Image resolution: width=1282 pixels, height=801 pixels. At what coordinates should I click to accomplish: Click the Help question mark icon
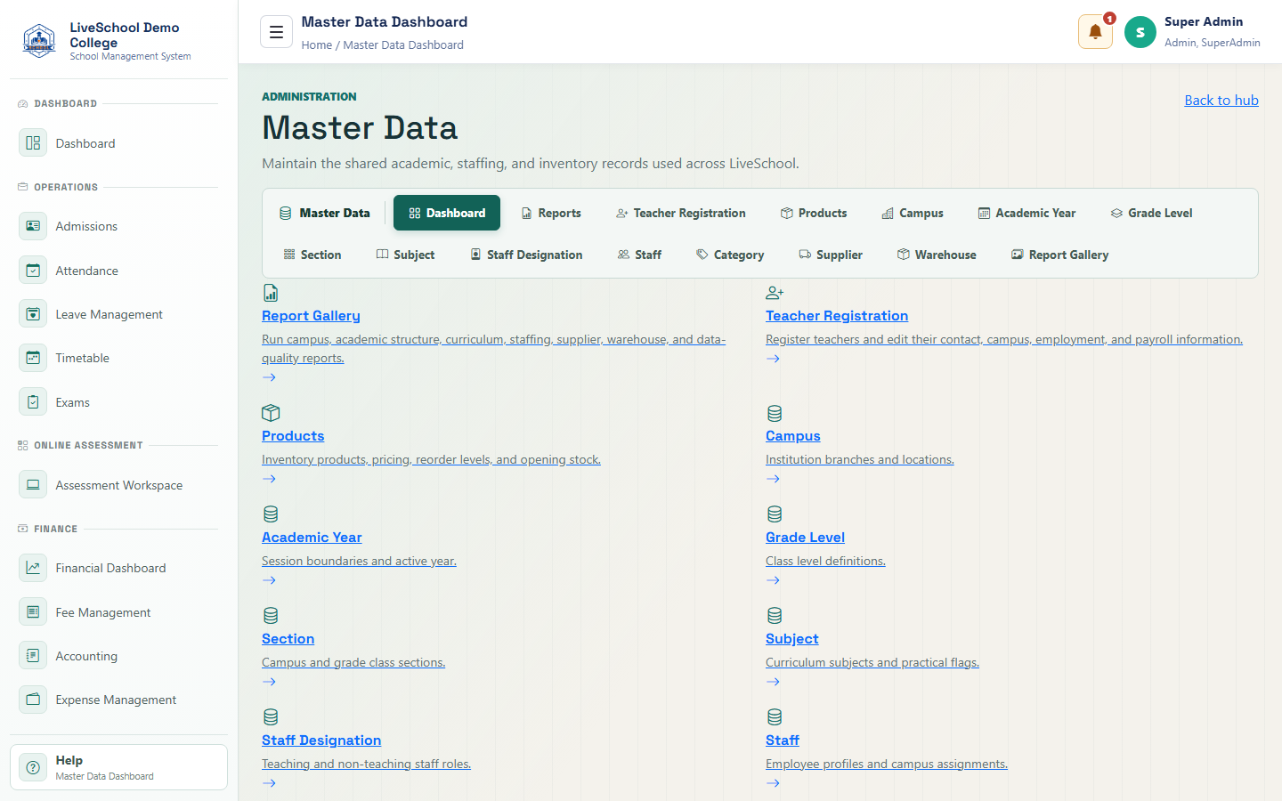tap(33, 767)
